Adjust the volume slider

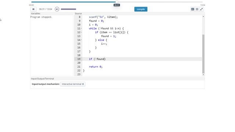click(69, 9)
